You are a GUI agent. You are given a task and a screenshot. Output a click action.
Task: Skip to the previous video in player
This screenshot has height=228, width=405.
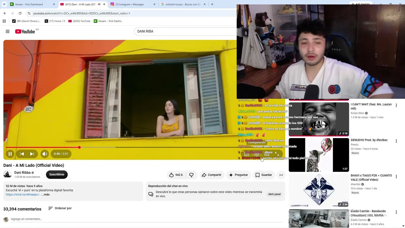click(22, 154)
